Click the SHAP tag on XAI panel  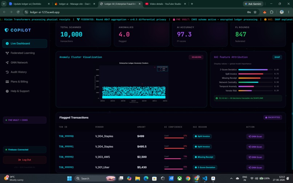coord(277,57)
